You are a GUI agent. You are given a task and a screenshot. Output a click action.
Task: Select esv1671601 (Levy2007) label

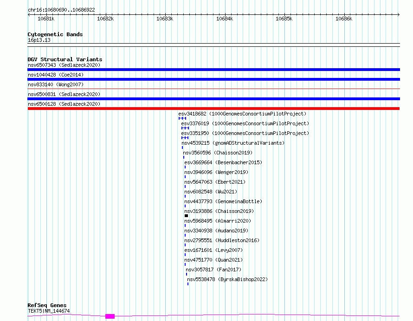pos(213,250)
